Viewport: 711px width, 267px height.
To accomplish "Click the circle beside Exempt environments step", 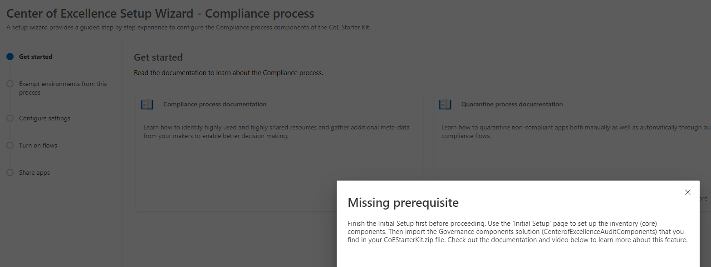I will tap(10, 84).
